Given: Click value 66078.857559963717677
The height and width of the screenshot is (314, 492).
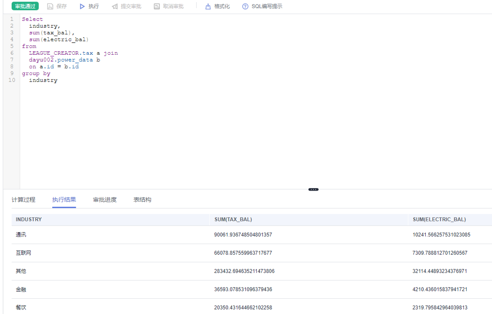Looking at the screenshot, I should coord(243,253).
